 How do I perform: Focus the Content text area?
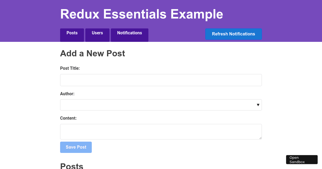pyautogui.click(x=161, y=131)
